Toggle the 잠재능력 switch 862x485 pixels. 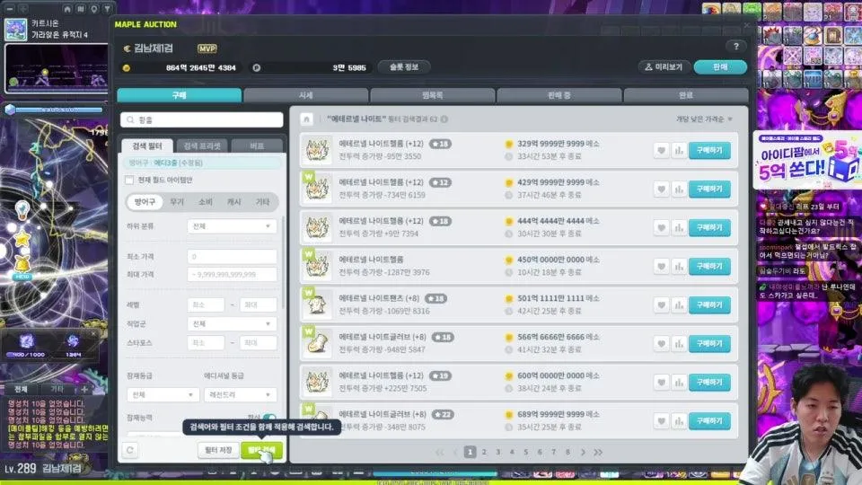pos(269,418)
